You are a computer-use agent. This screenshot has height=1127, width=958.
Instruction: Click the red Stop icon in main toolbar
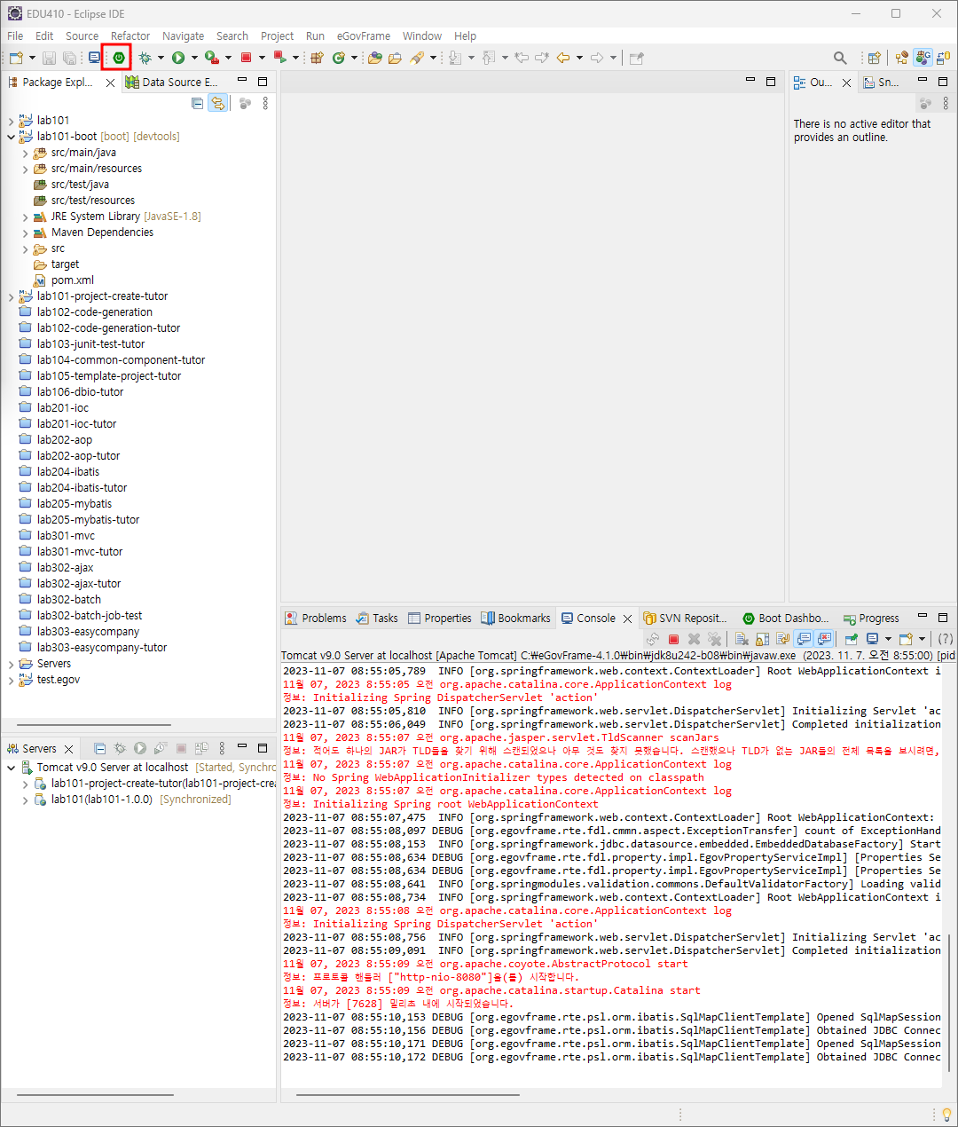(x=247, y=58)
